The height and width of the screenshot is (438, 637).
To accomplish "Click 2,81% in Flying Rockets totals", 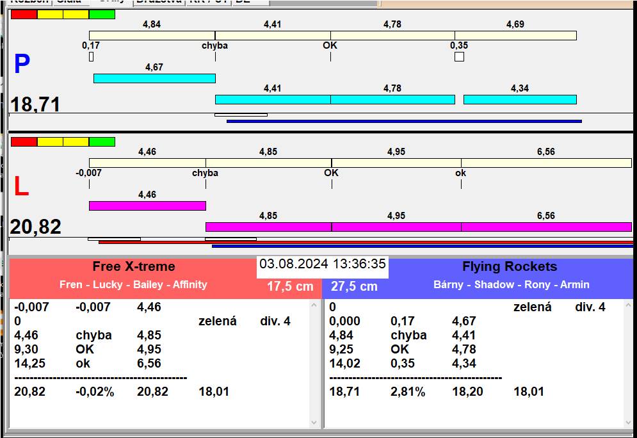I will click(408, 391).
